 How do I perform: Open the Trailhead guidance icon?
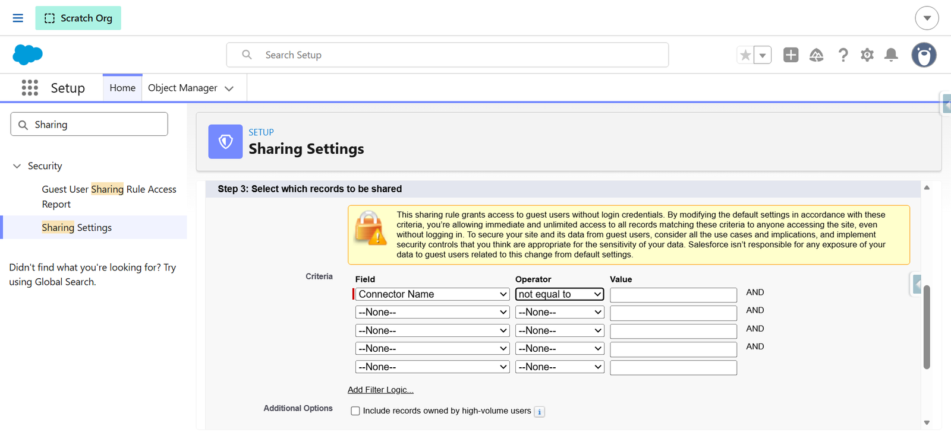816,55
